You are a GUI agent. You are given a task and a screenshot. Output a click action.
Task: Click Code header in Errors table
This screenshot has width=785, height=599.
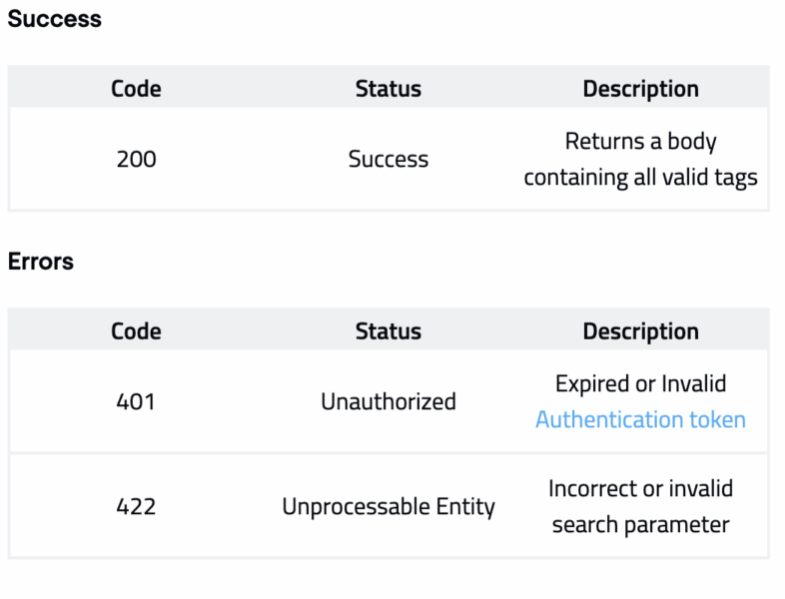click(x=136, y=331)
